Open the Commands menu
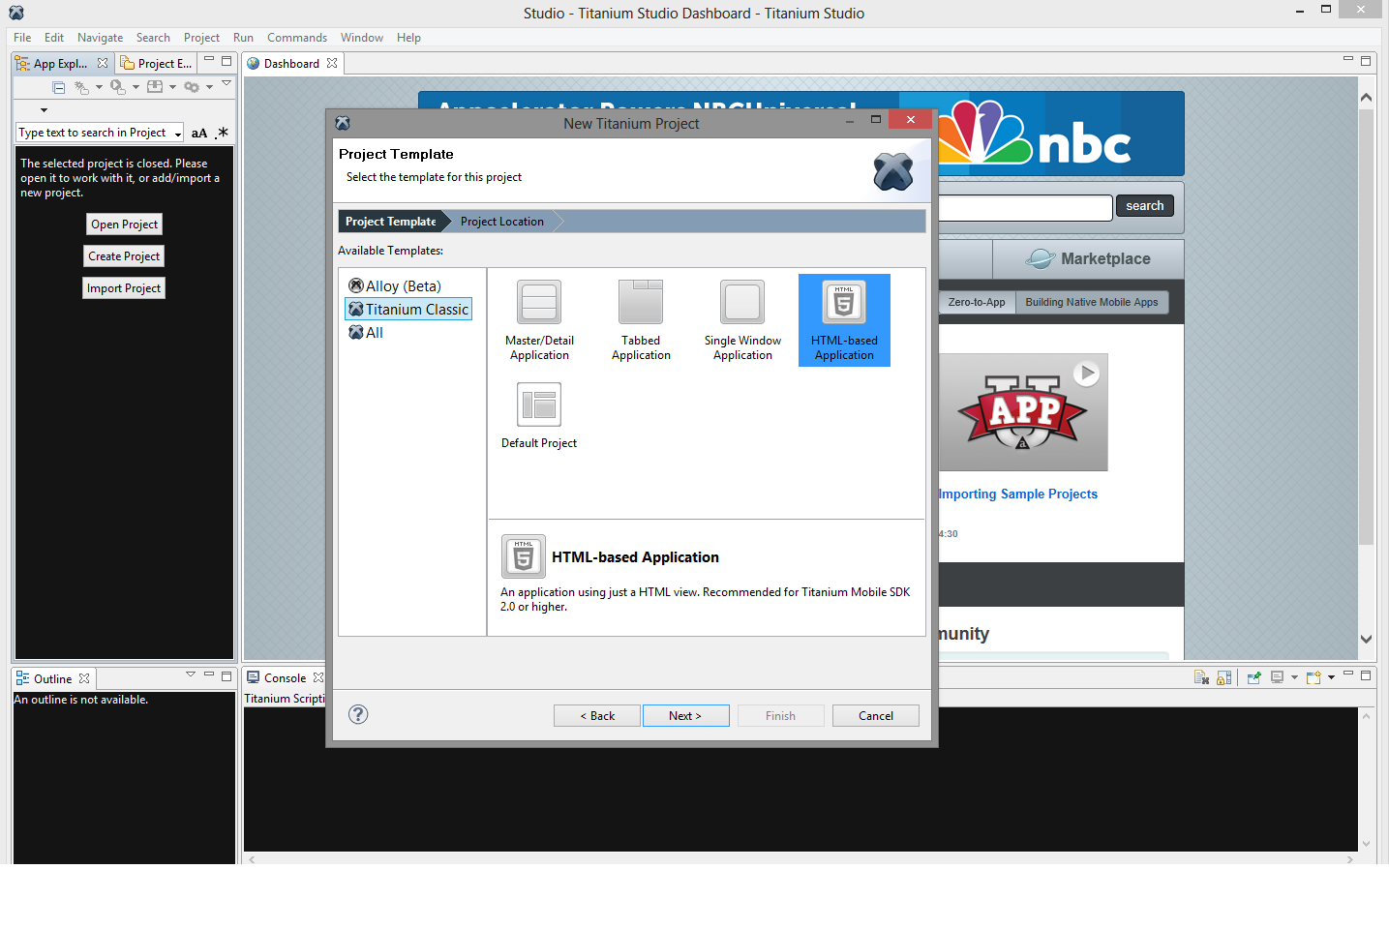The height and width of the screenshot is (929, 1389). point(297,38)
